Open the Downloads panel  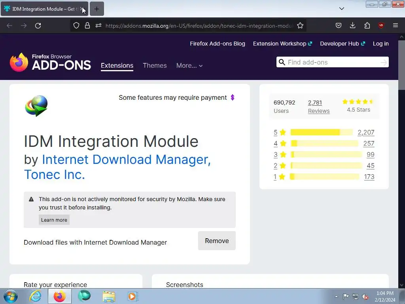(352, 25)
